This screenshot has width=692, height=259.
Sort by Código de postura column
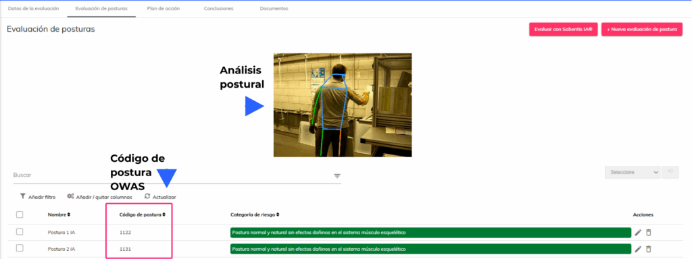143,214
